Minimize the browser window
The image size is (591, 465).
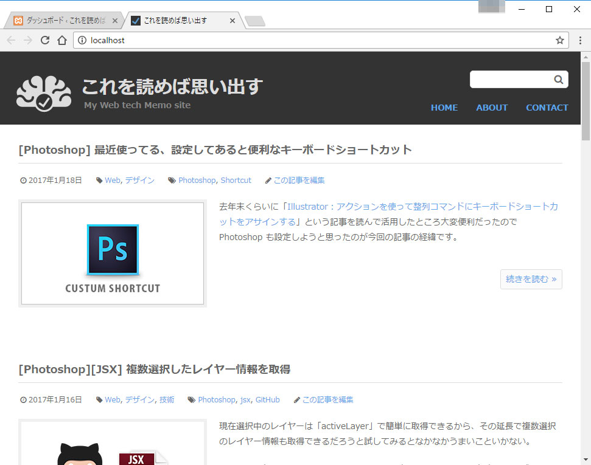click(x=522, y=9)
